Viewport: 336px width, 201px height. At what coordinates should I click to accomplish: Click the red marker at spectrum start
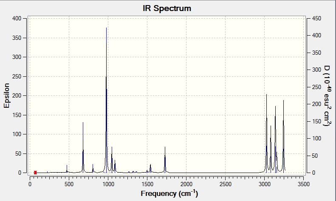35,173
